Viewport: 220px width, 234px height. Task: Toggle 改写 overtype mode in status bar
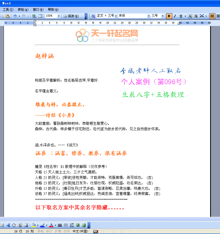pos(67,231)
